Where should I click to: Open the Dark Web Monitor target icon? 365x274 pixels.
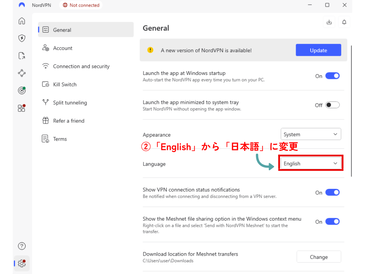click(22, 91)
